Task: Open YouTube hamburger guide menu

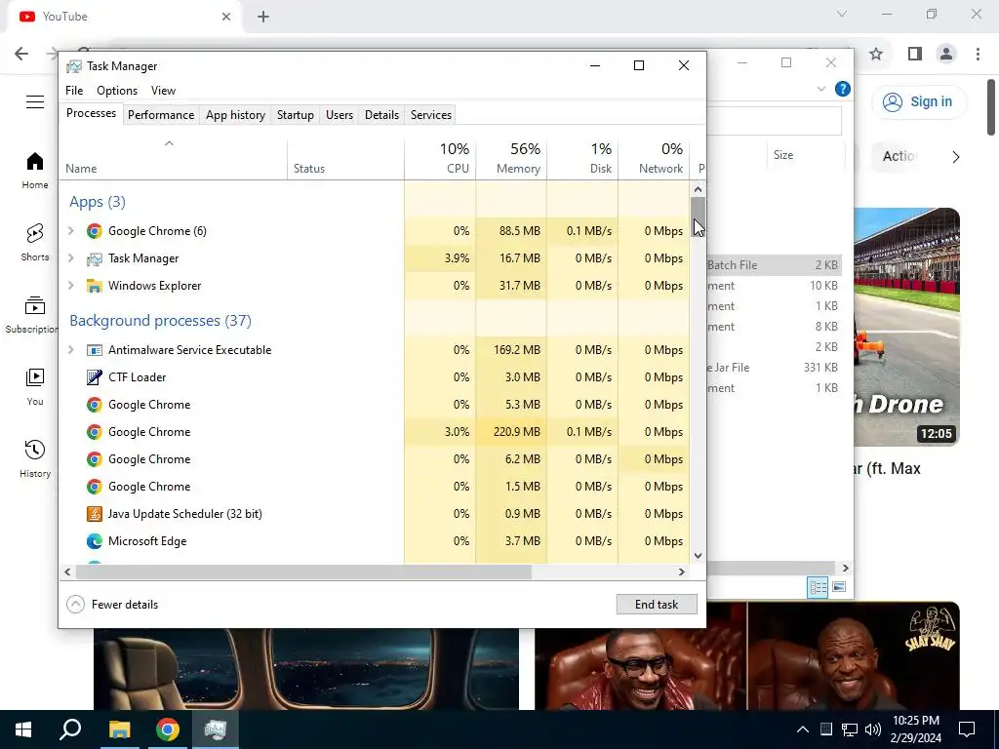Action: click(35, 101)
